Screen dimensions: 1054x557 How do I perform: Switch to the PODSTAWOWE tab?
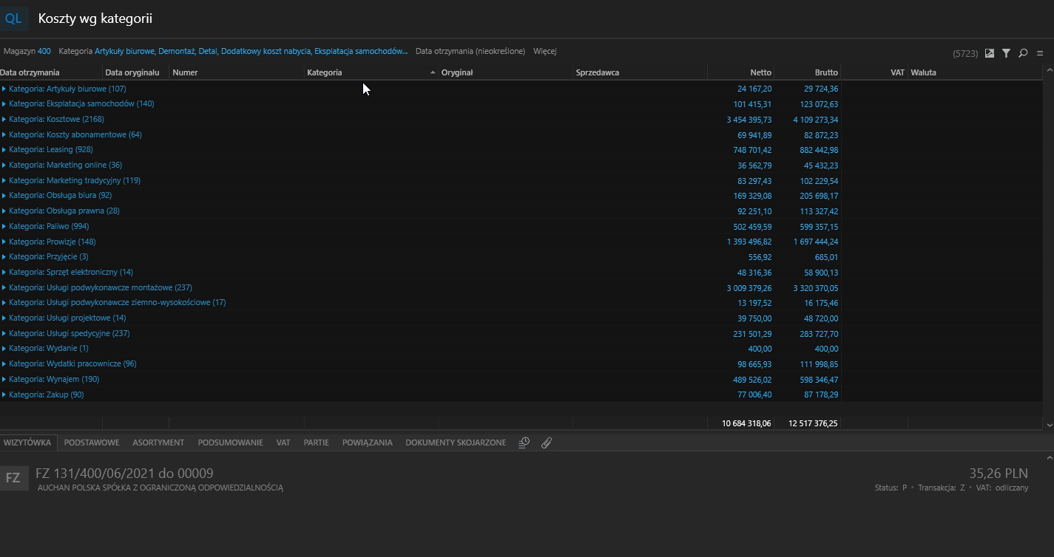coord(92,442)
